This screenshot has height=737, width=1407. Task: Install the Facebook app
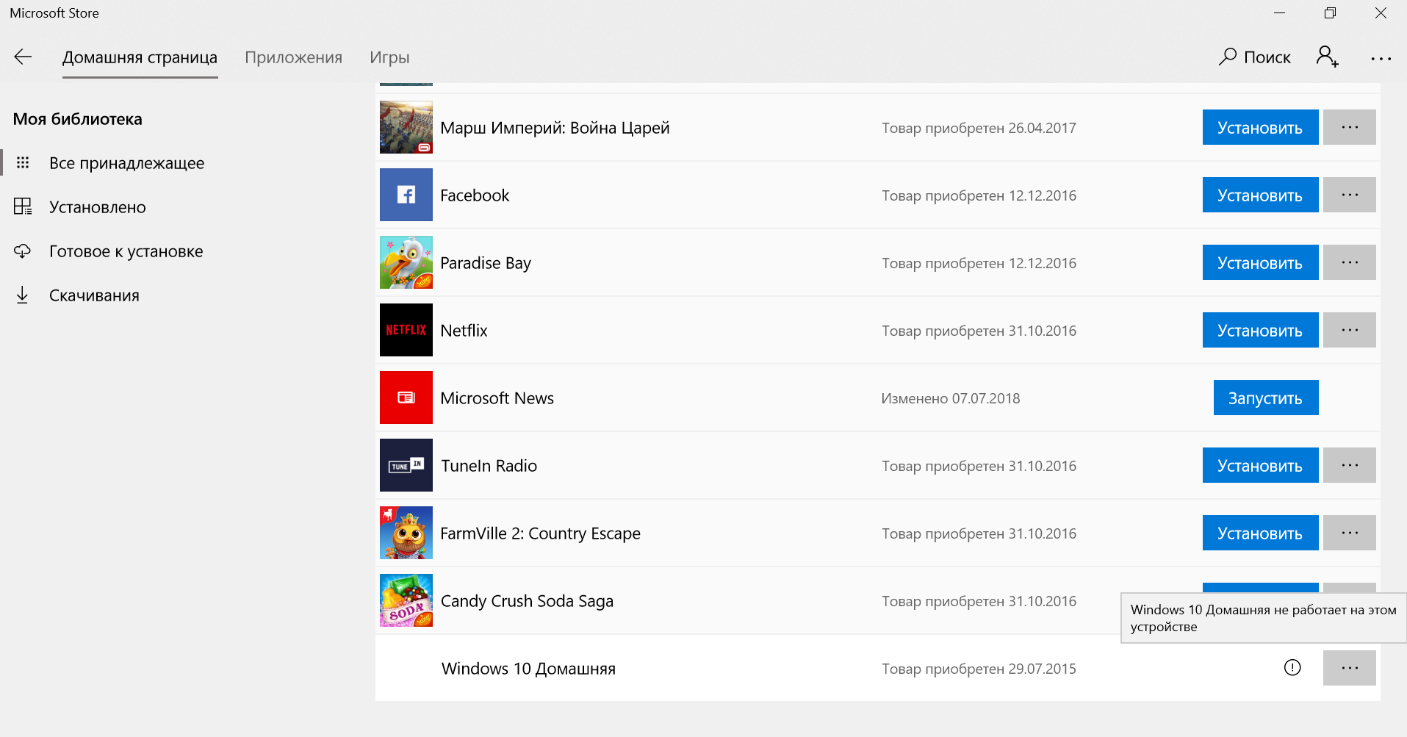(1260, 195)
